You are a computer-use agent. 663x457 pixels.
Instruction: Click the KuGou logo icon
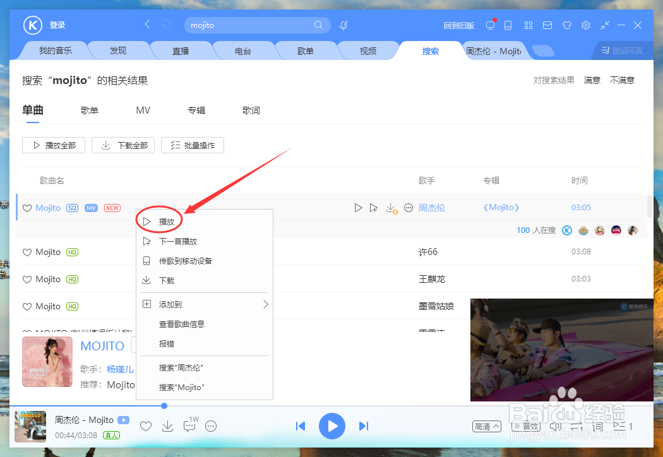click(33, 25)
